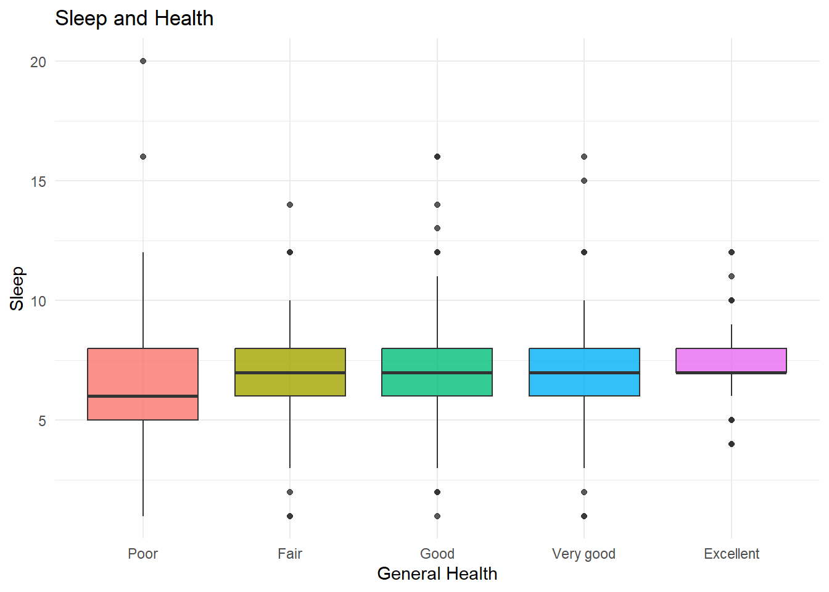Screen dimensions: 829x592
Task: Select the Good outlier point at 13
Action: (437, 228)
